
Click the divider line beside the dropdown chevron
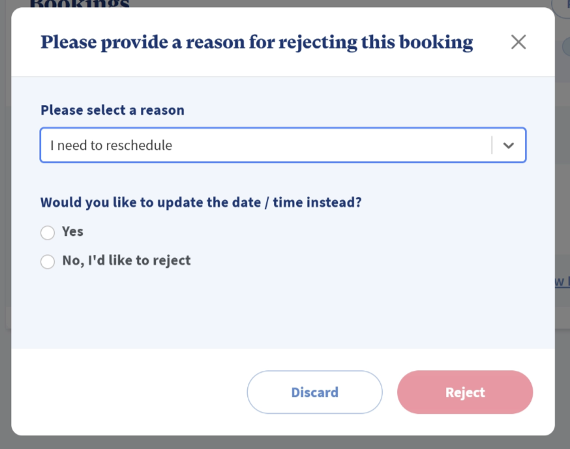(x=492, y=145)
